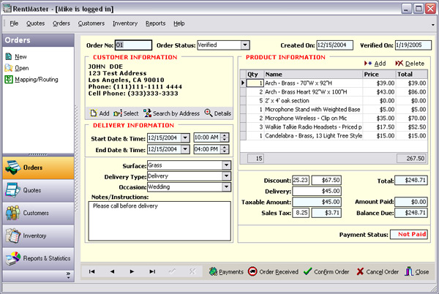Mark Order Received
Image resolution: width=439 pixels, height=294 pixels.
(x=273, y=271)
